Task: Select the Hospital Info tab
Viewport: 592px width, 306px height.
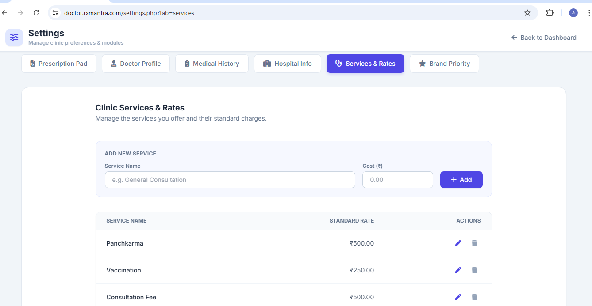Action: click(x=288, y=64)
